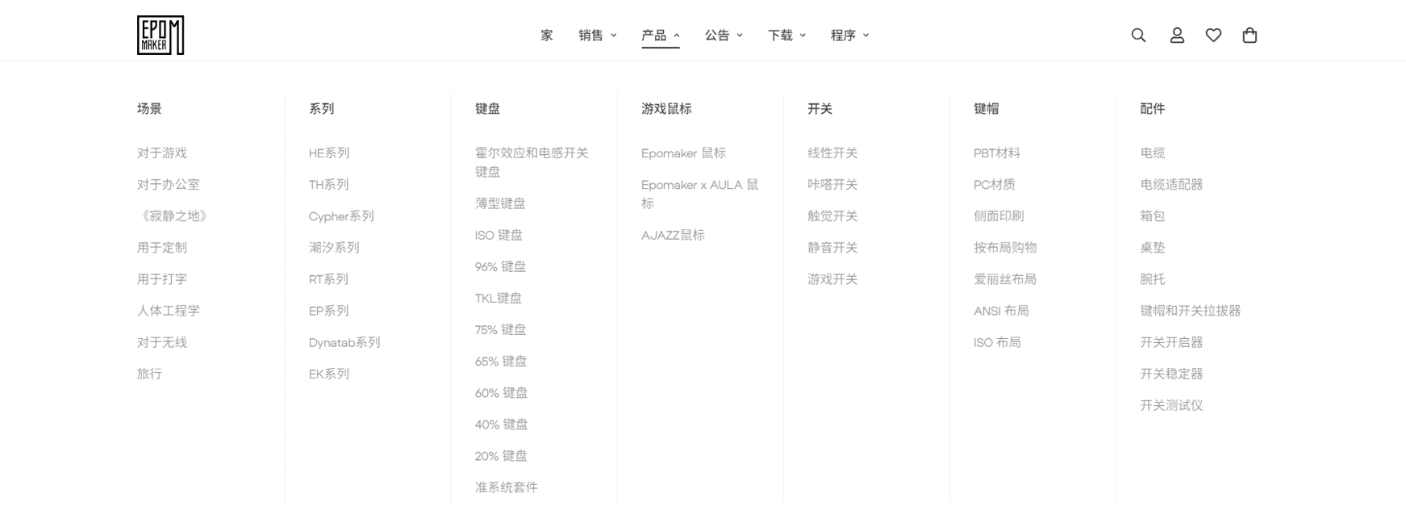Open the Cypher系列 link
This screenshot has height=531, width=1406.
pyautogui.click(x=341, y=216)
